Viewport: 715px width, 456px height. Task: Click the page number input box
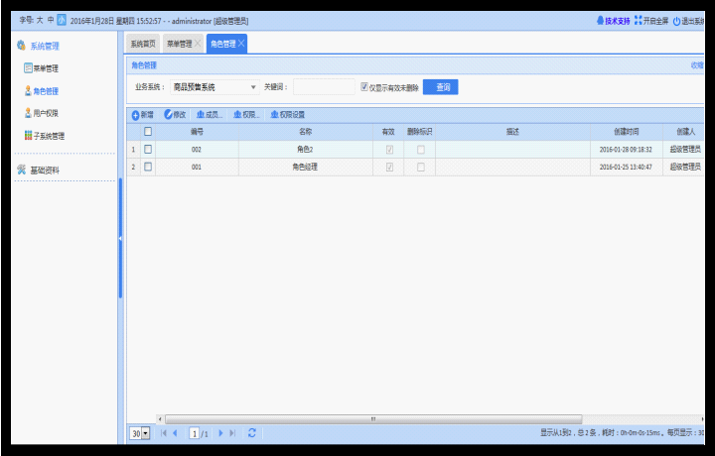click(x=195, y=433)
